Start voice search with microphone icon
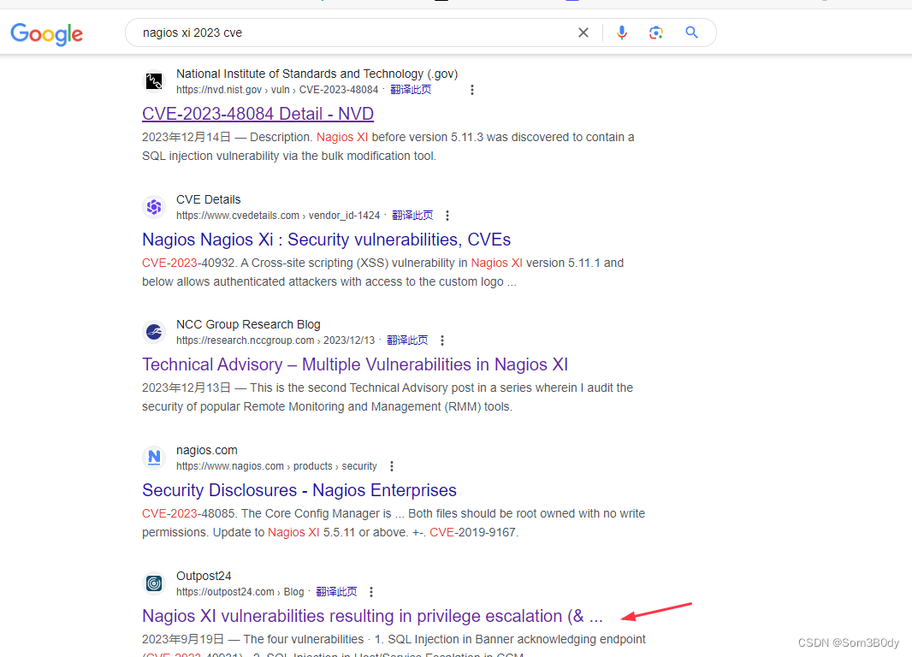 point(622,33)
